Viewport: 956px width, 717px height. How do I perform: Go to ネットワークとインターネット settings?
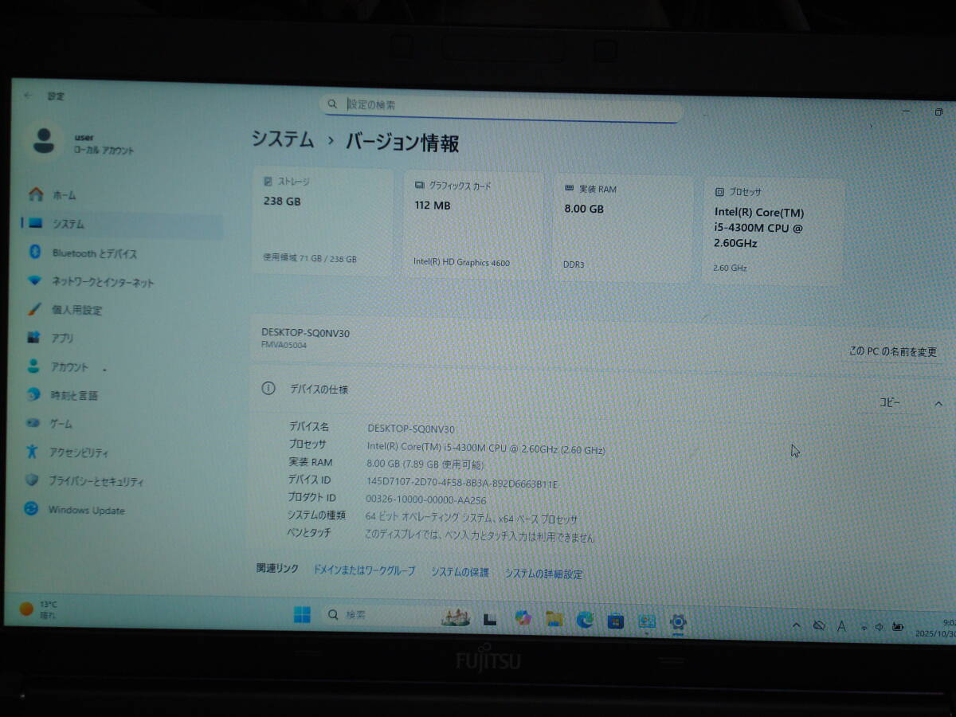(102, 282)
